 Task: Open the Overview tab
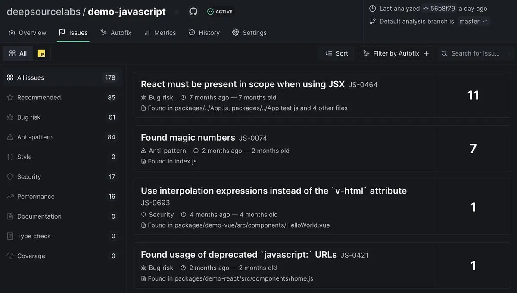27,33
